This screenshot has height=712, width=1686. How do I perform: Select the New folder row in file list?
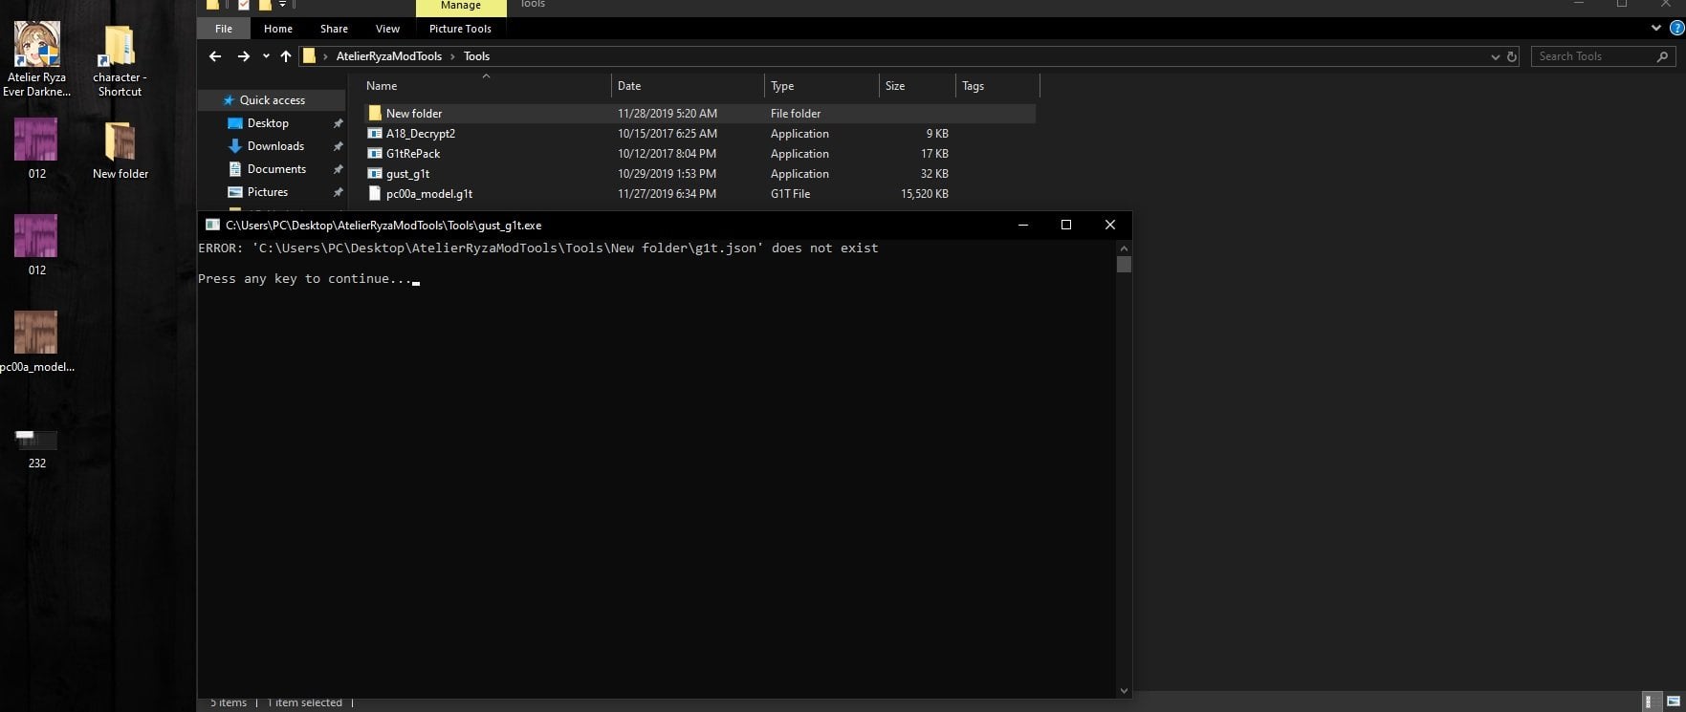699,113
